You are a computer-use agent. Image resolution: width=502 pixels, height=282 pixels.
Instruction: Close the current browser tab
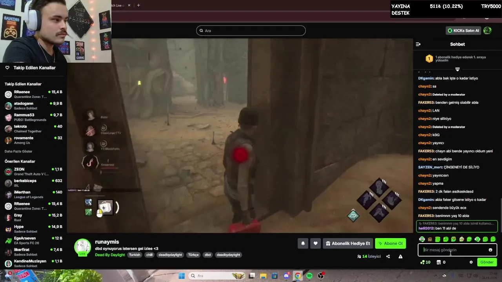click(129, 5)
